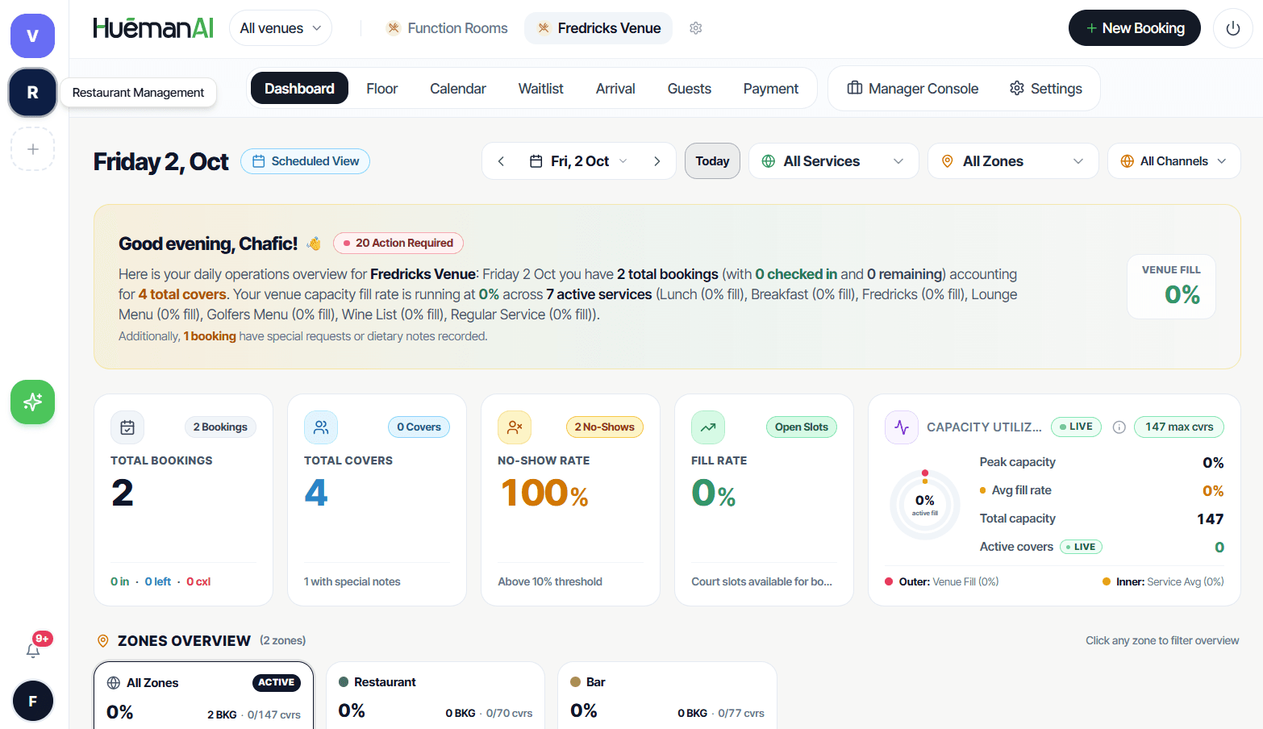Click the power icon button top right
Image resolution: width=1263 pixels, height=729 pixels.
point(1232,28)
